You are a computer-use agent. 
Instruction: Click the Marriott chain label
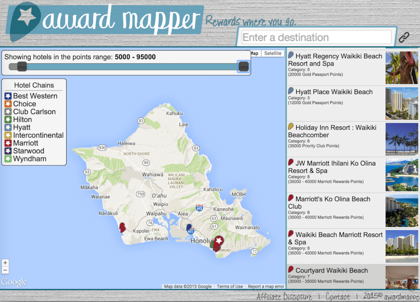(26, 143)
